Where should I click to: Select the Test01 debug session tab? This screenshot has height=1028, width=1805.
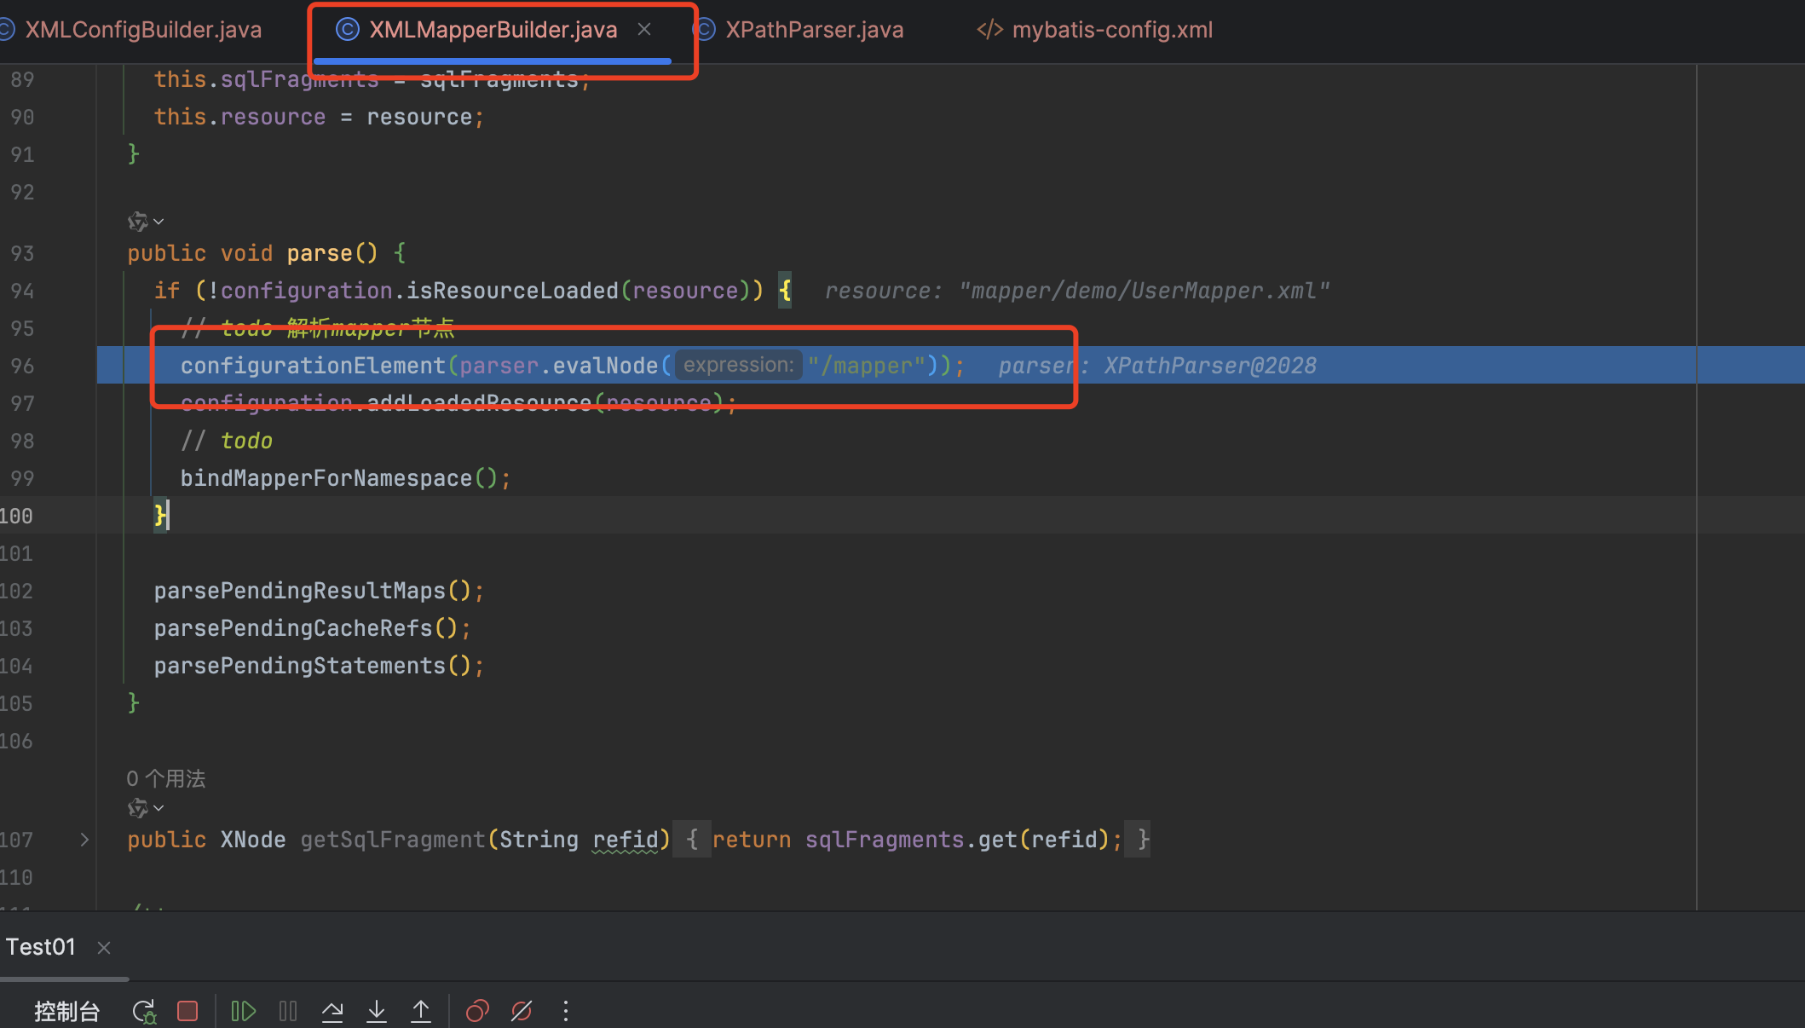tap(40, 947)
